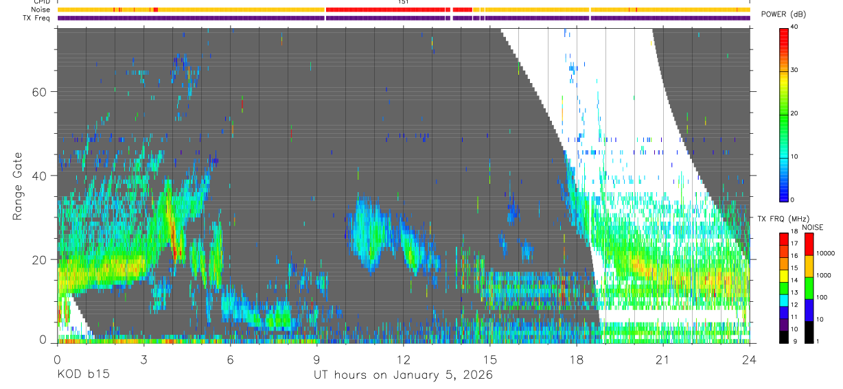Click the 10000 label on NOISE legend
843x389 pixels.
point(825,253)
